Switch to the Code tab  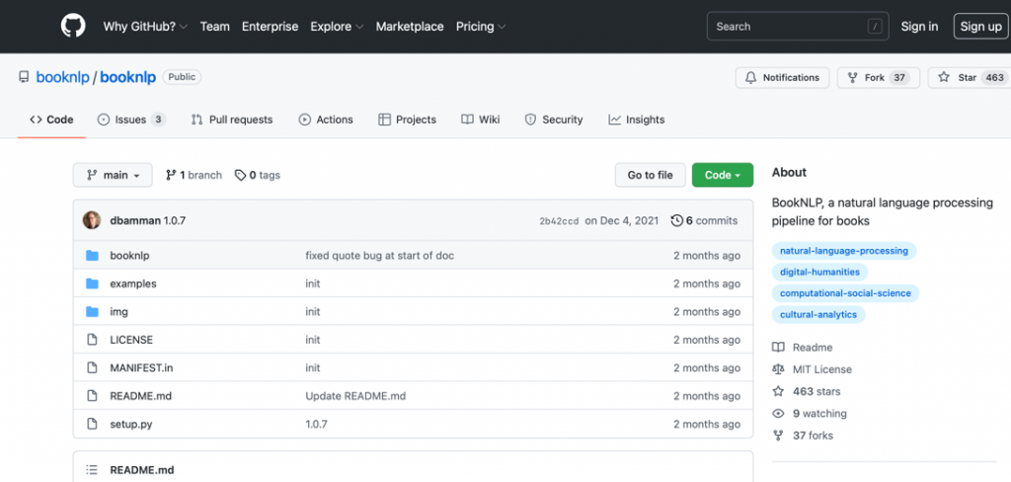pos(51,120)
